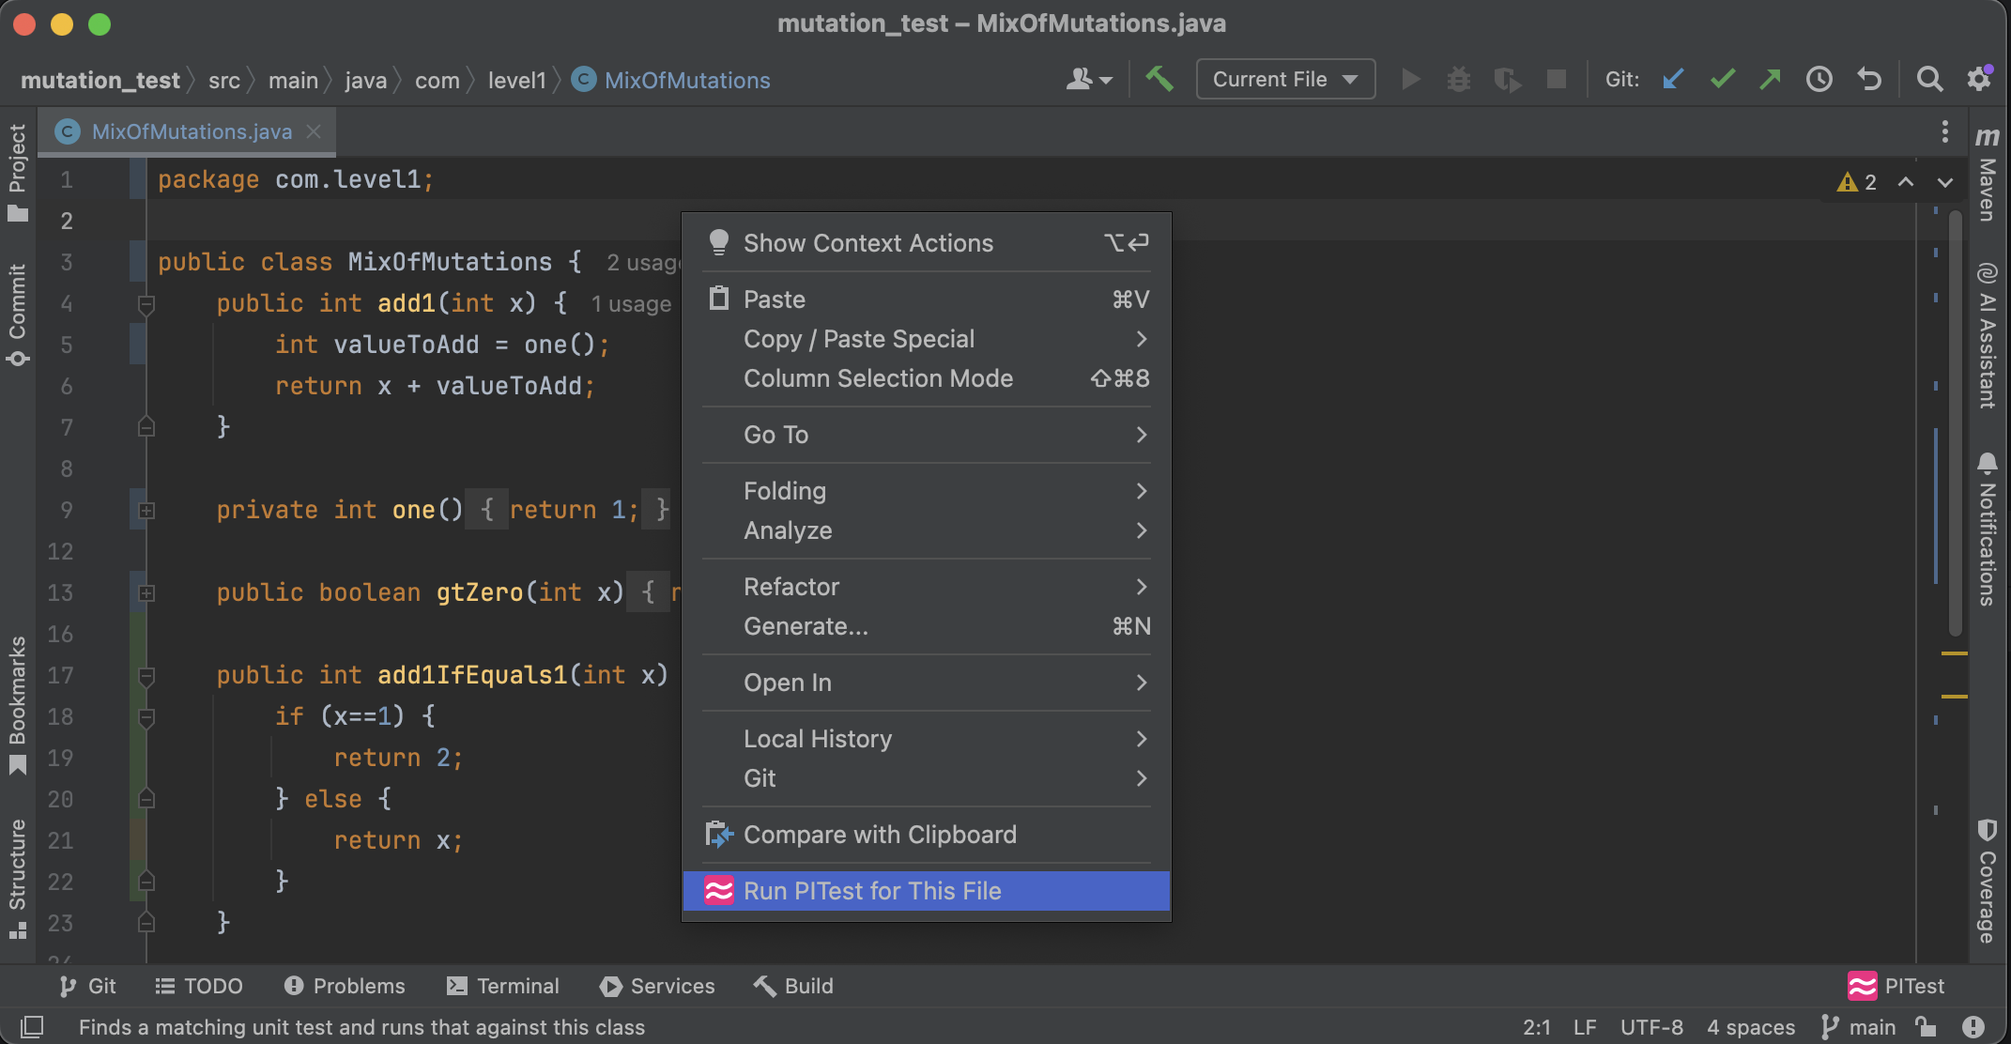Click the read-only lock icon in status bar
This screenshot has width=2011, height=1044.
pos(1926,1027)
